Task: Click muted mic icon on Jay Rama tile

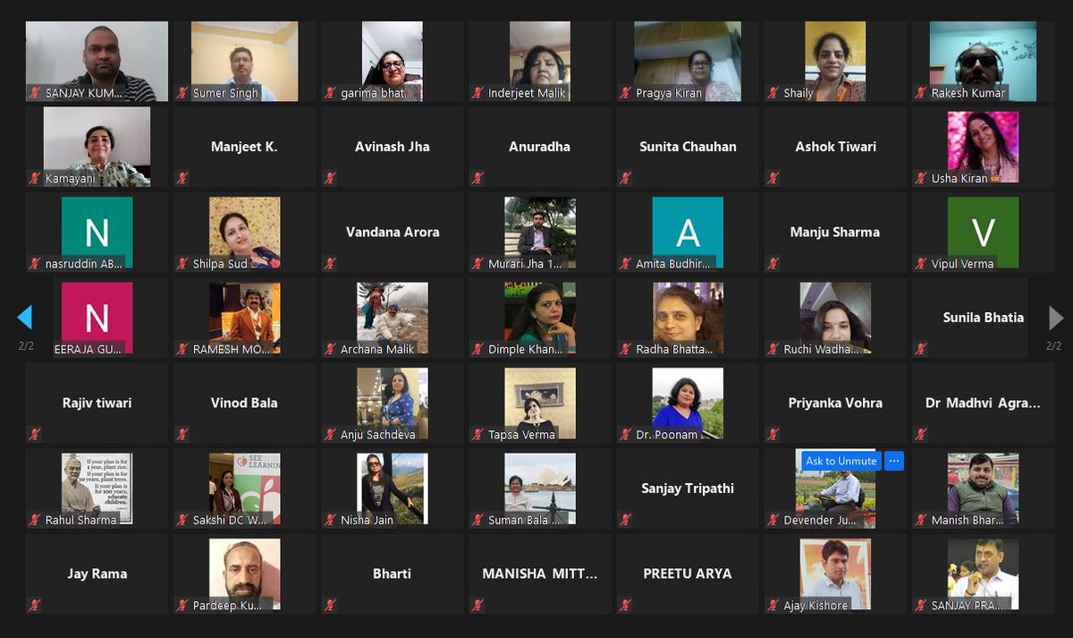Action: (x=35, y=606)
